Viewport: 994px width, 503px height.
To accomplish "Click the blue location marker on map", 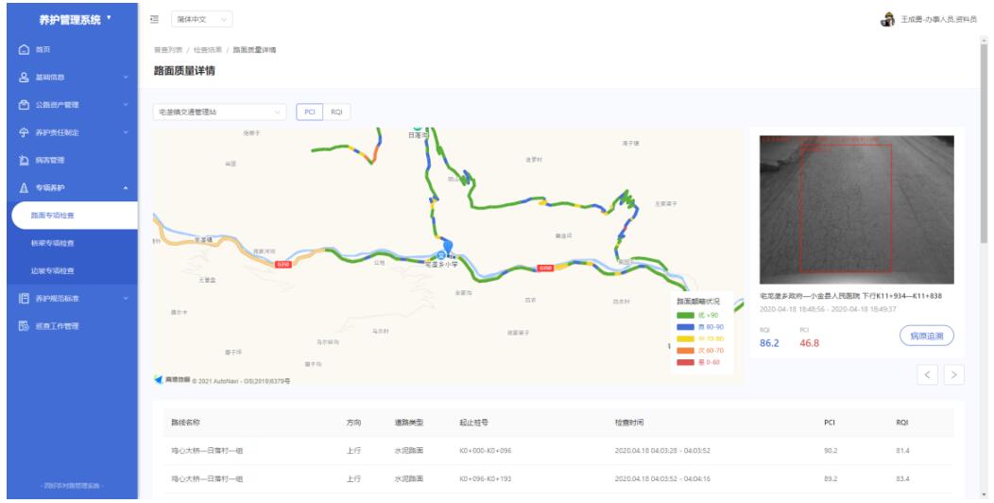I will coord(449,246).
